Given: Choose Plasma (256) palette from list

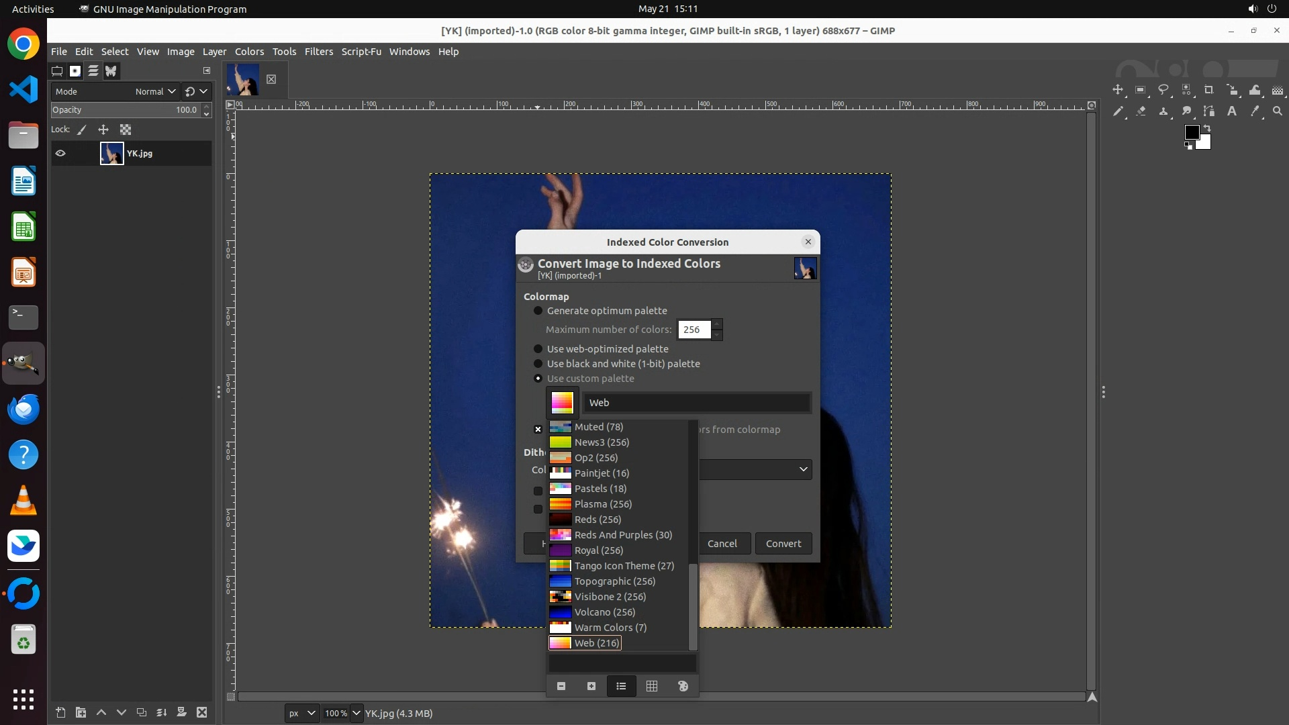Looking at the screenshot, I should [602, 504].
